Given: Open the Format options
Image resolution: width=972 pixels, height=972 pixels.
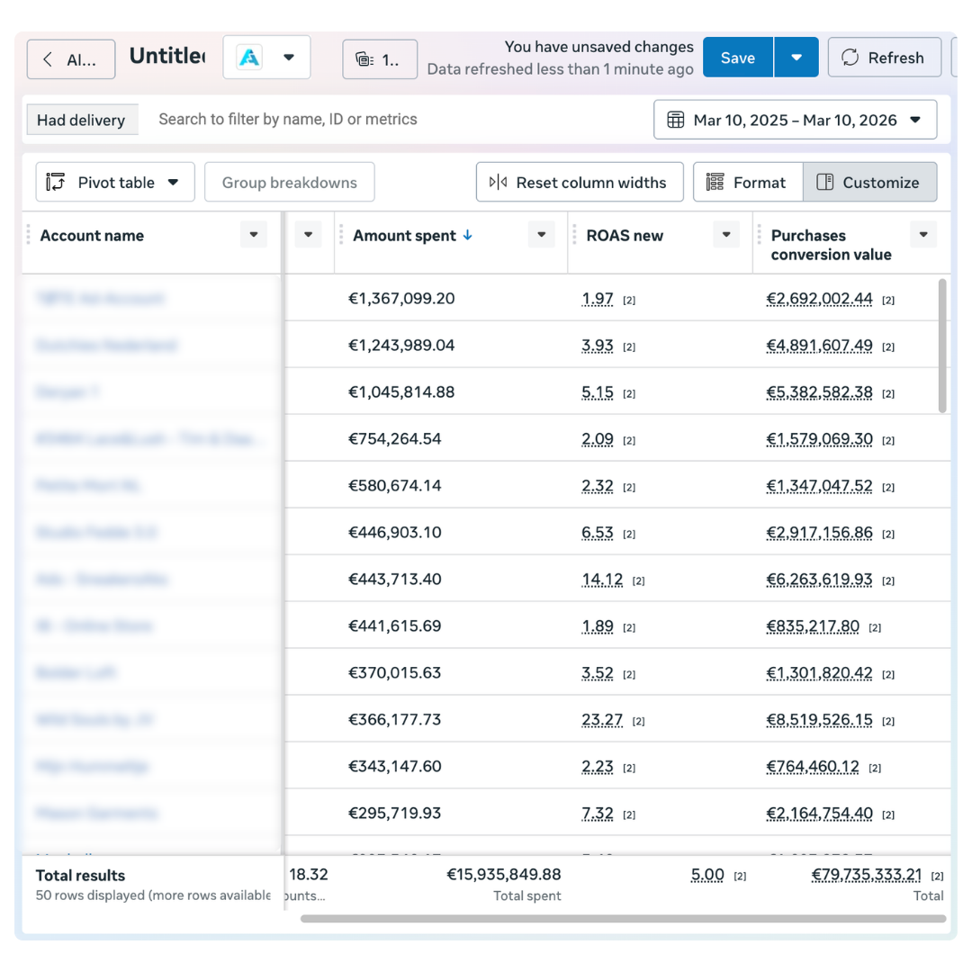Looking at the screenshot, I should (x=747, y=182).
